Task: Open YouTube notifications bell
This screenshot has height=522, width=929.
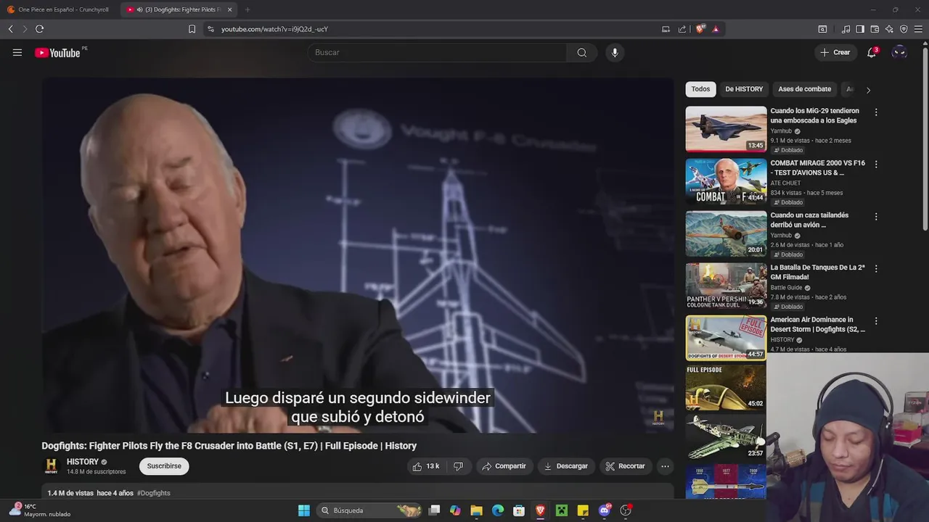Action: click(872, 52)
